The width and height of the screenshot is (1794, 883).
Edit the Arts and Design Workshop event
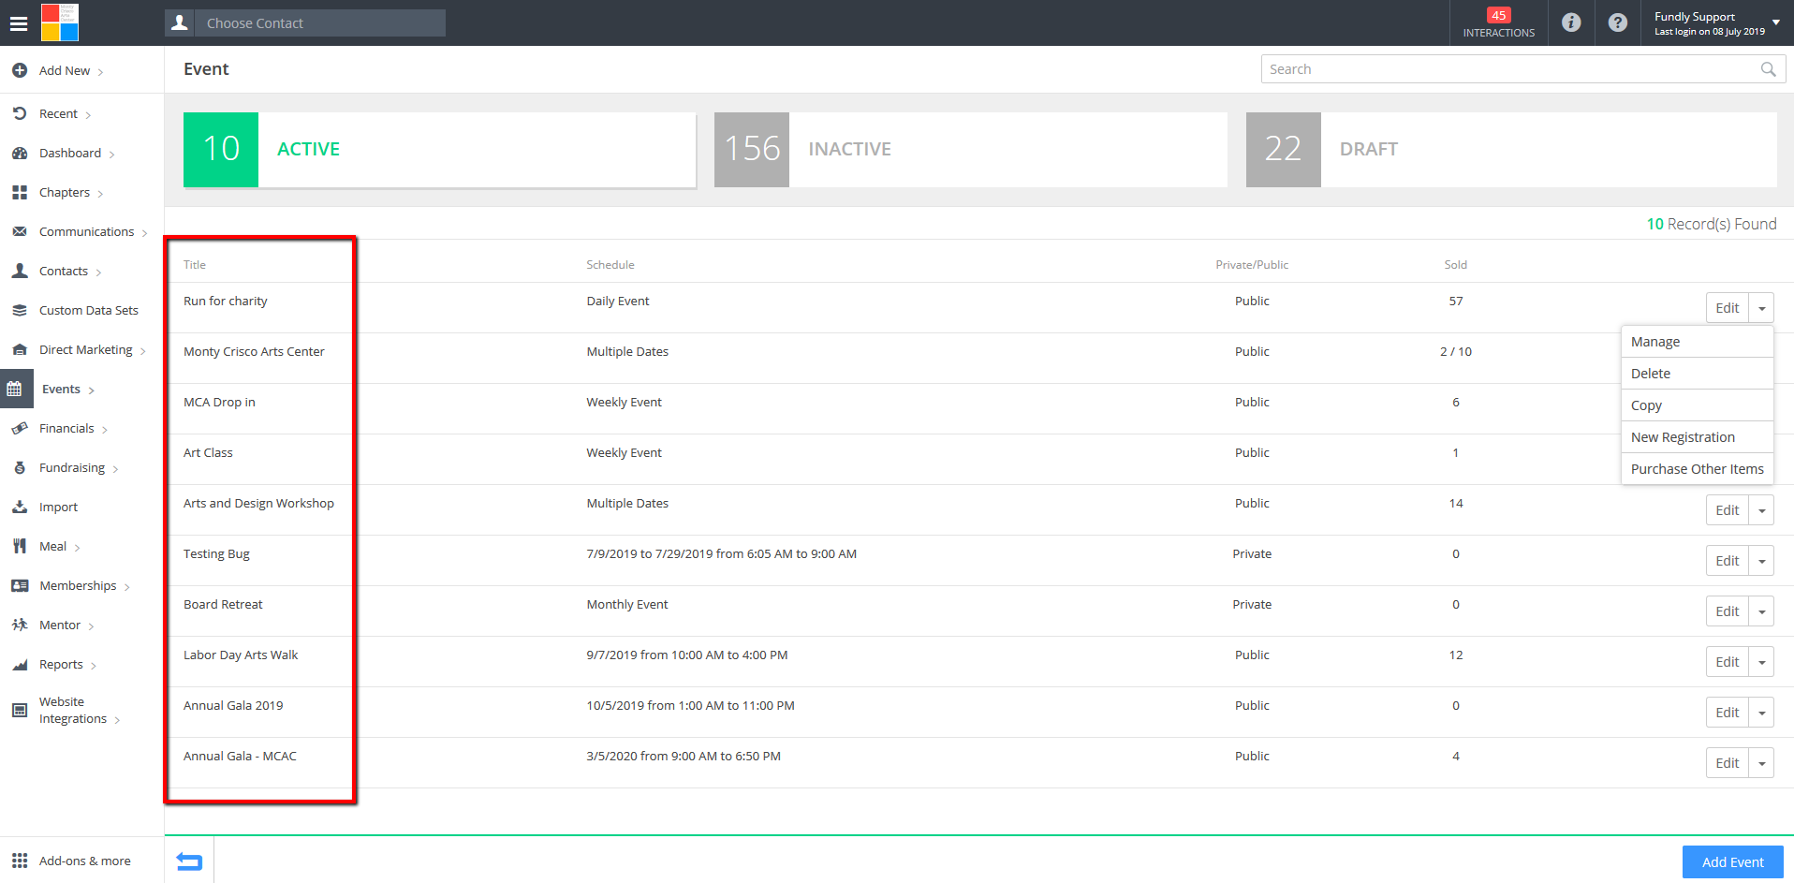pos(1727,510)
